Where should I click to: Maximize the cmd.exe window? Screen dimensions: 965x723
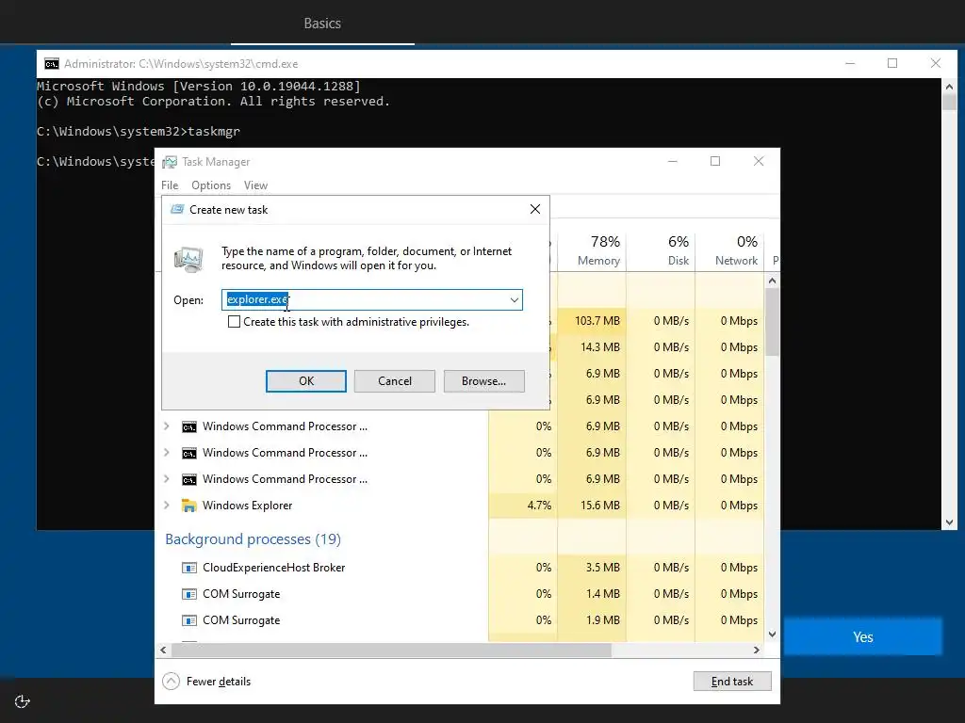click(892, 63)
